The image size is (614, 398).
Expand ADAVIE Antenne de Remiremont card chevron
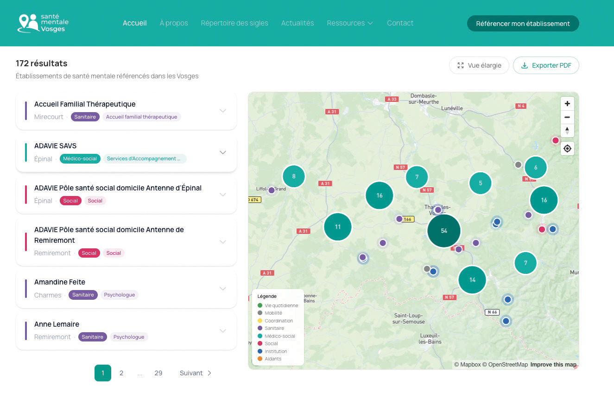tap(223, 242)
